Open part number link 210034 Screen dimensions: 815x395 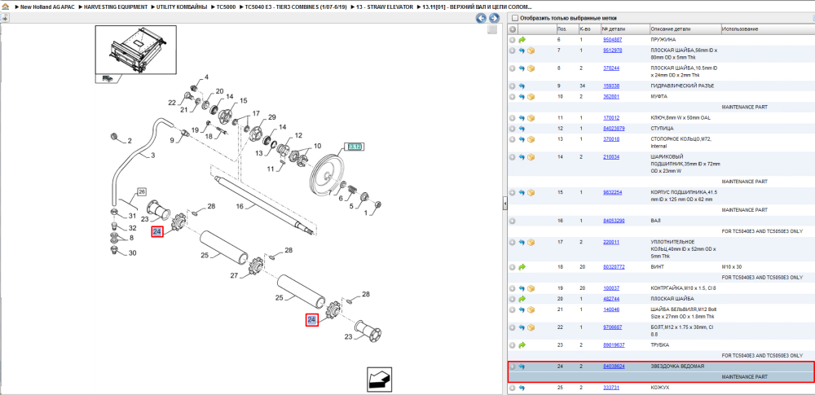click(x=611, y=157)
